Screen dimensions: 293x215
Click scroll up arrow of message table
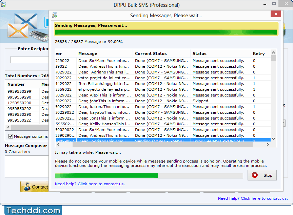273,52
